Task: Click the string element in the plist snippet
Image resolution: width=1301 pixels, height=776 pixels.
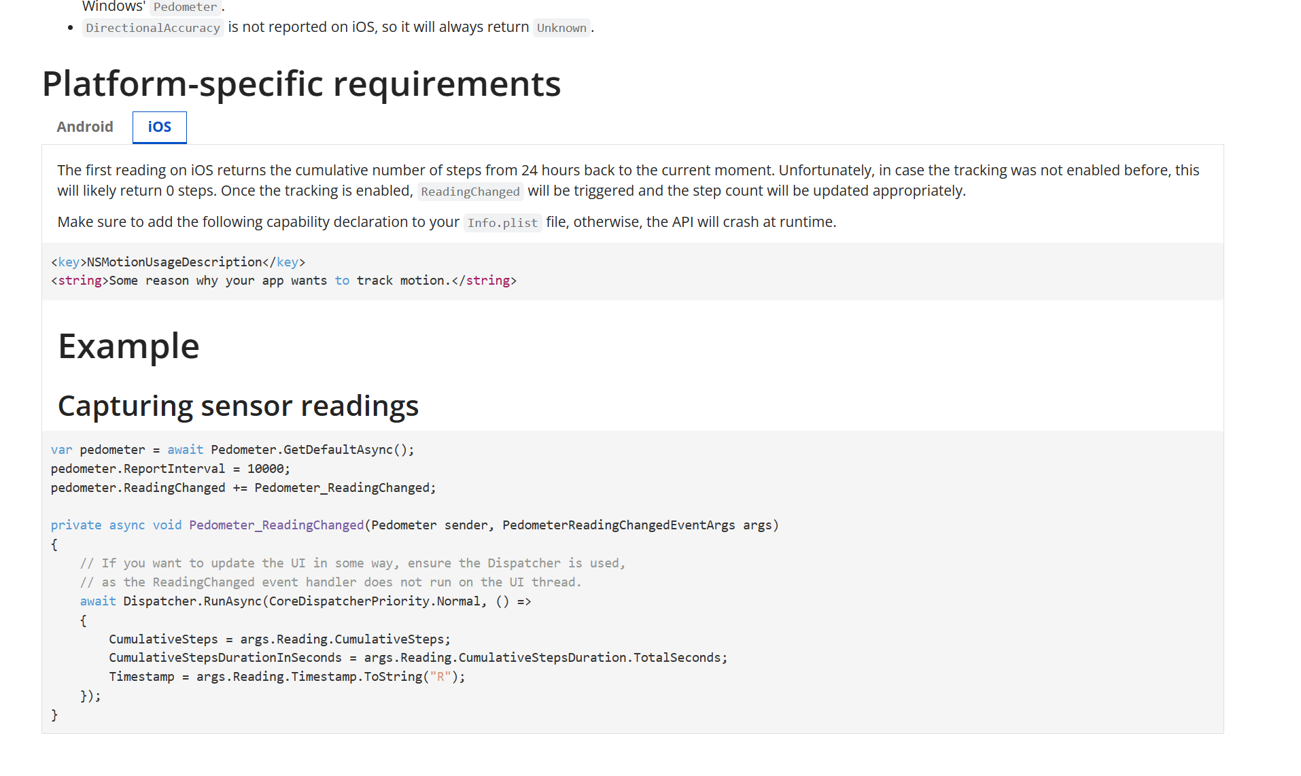Action: (80, 280)
